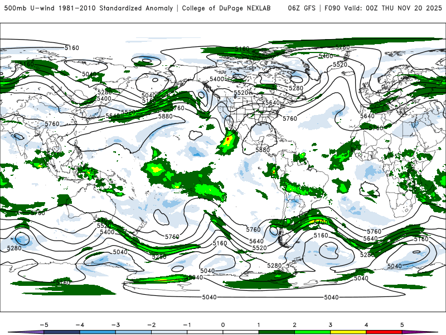This screenshot has width=446, height=335.
Task: Select the pale blue colorbar segment between -2 and -1
Action: [x=169, y=332]
